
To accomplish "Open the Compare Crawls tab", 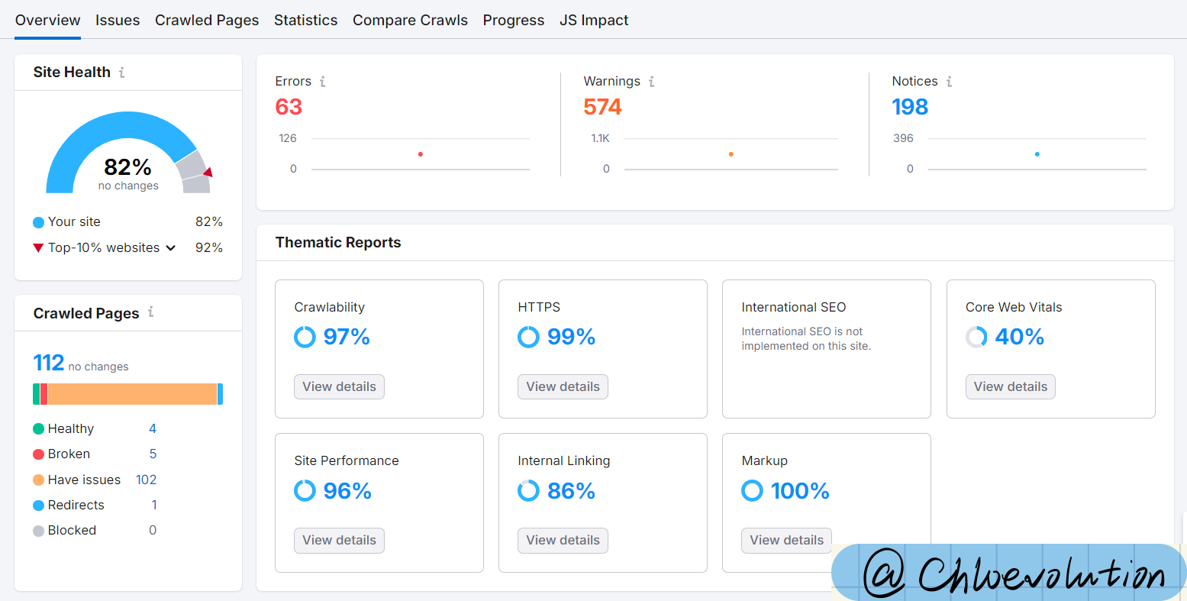I will 410,21.
